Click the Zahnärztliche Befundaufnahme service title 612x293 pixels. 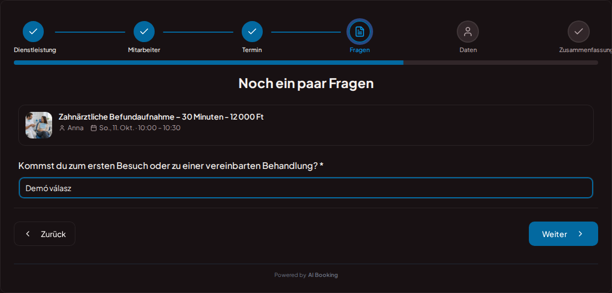[x=161, y=117]
